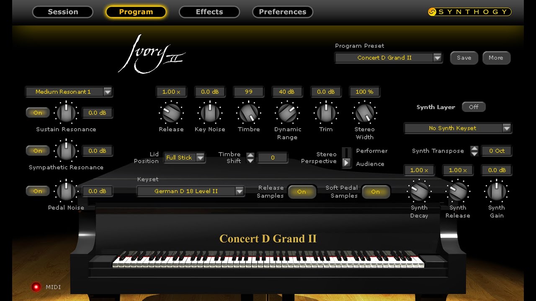Screen dimensions: 536x301
Task: Toggle Release Samples On button
Action: point(301,191)
